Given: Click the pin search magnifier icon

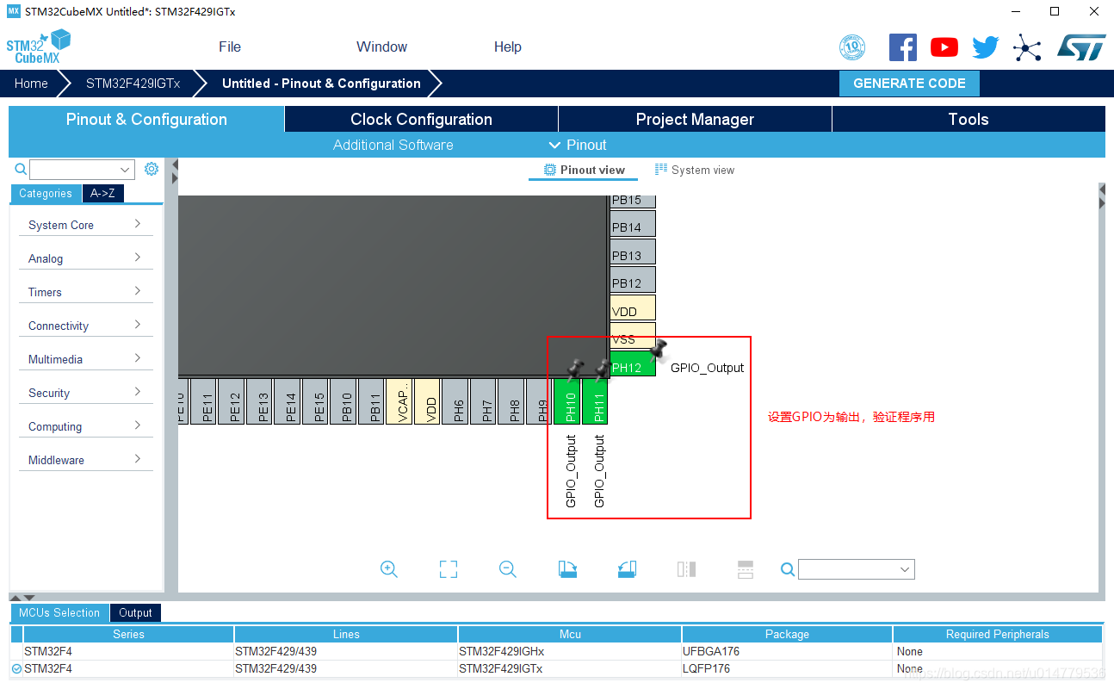Looking at the screenshot, I should (x=788, y=569).
